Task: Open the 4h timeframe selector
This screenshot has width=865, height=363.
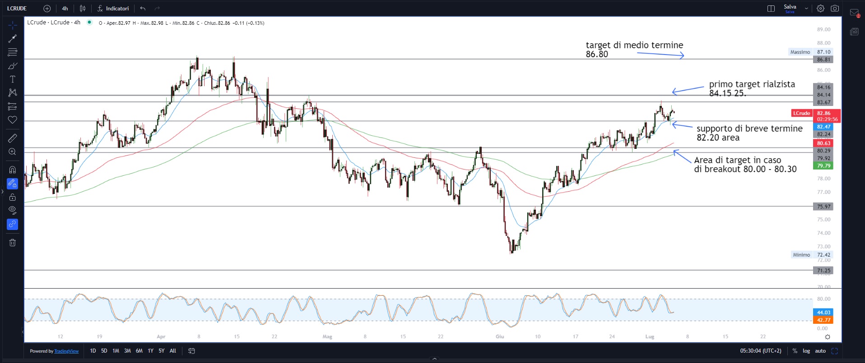Action: pyautogui.click(x=65, y=9)
